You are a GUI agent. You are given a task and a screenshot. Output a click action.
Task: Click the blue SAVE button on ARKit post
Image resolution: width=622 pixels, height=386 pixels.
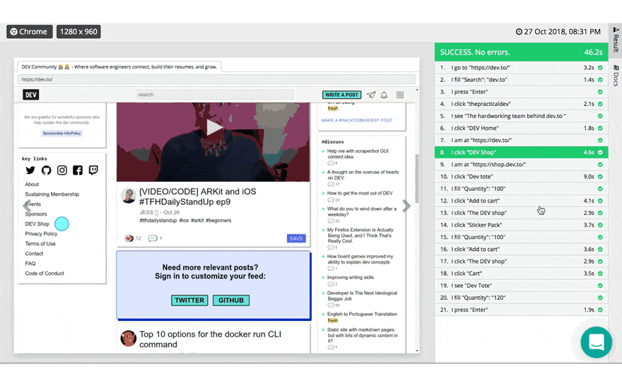coord(296,238)
